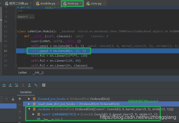Click the Run to Cursor icon
The height and width of the screenshot is (123, 179).
point(36,85)
